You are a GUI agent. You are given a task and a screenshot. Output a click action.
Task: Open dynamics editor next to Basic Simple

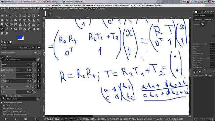(x=38, y=99)
